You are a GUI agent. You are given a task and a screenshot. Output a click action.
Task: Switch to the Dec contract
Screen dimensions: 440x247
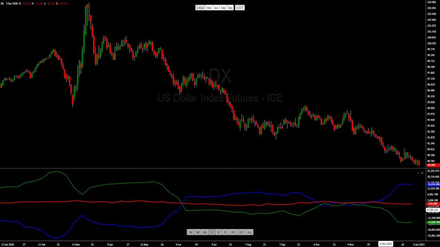(x=230, y=8)
